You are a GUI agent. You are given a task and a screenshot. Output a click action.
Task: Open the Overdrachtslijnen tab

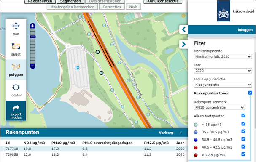105,1
